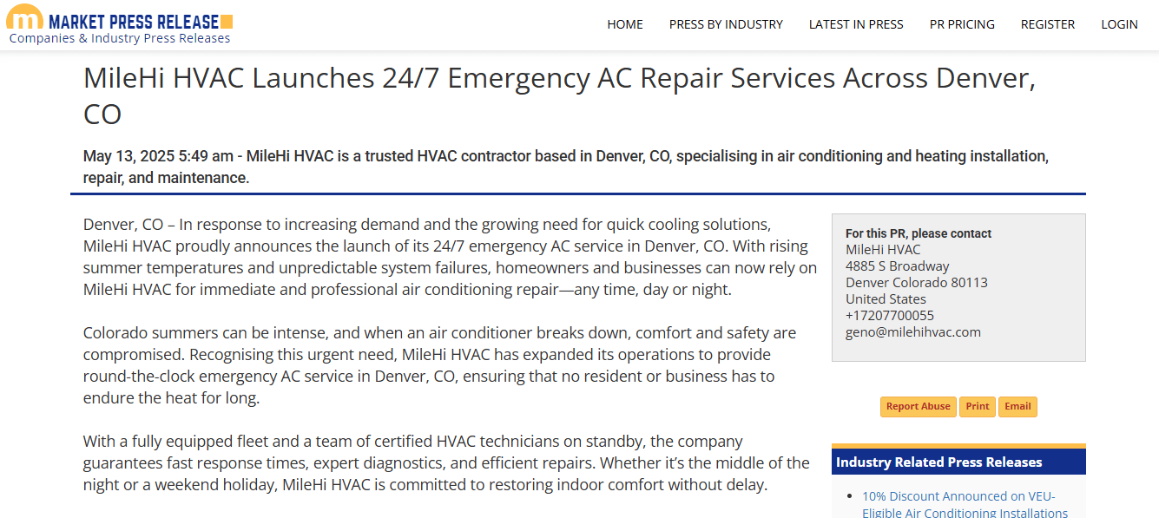This screenshot has width=1159, height=518.
Task: Click the MARKET PRESS RELEASE logo text
Action: (134, 22)
